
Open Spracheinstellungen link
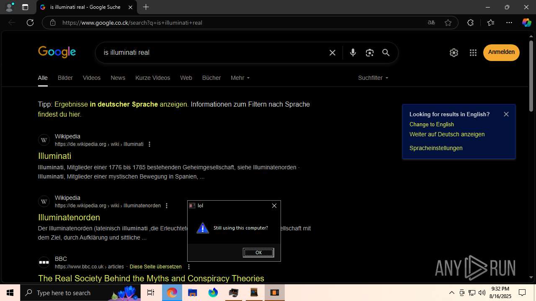coord(436,148)
